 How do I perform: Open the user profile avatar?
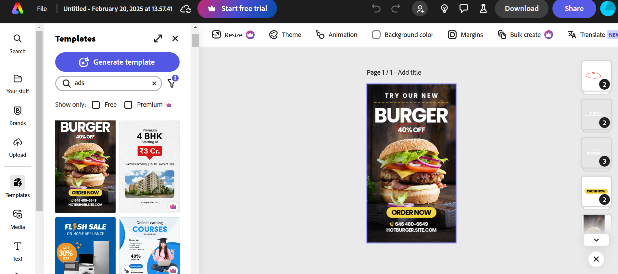(608, 9)
